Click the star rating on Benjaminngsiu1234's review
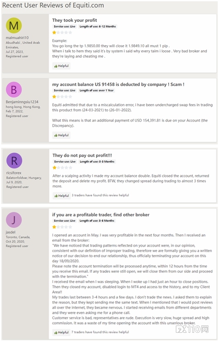Image resolution: width=219 pixels, height=342 pixels. 62,96
